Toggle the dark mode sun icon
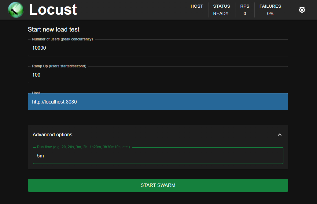317x204 pixels. coord(302,10)
